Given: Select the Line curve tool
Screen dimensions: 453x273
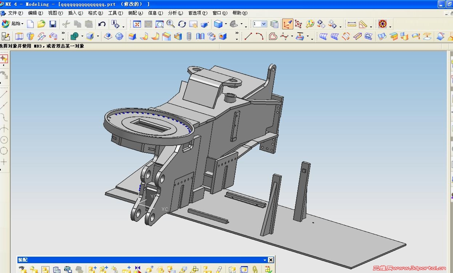Looking at the screenshot, I should [248, 36].
